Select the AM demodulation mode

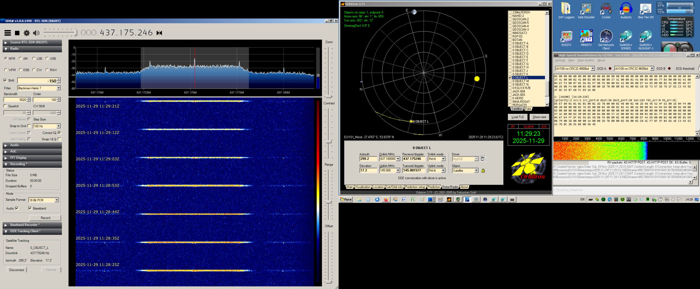(21, 58)
